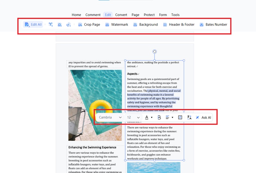Open the Watermark tool
The height and width of the screenshot is (173, 256).
(116, 25)
